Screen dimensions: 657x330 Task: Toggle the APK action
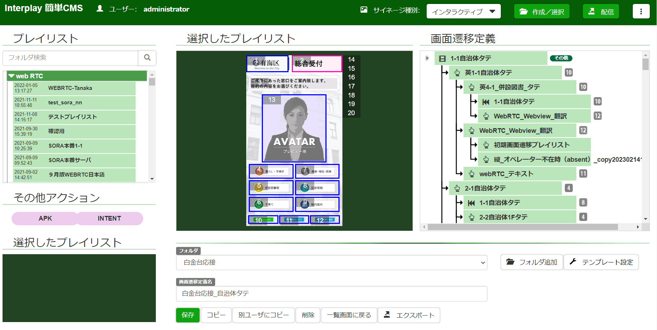[44, 218]
